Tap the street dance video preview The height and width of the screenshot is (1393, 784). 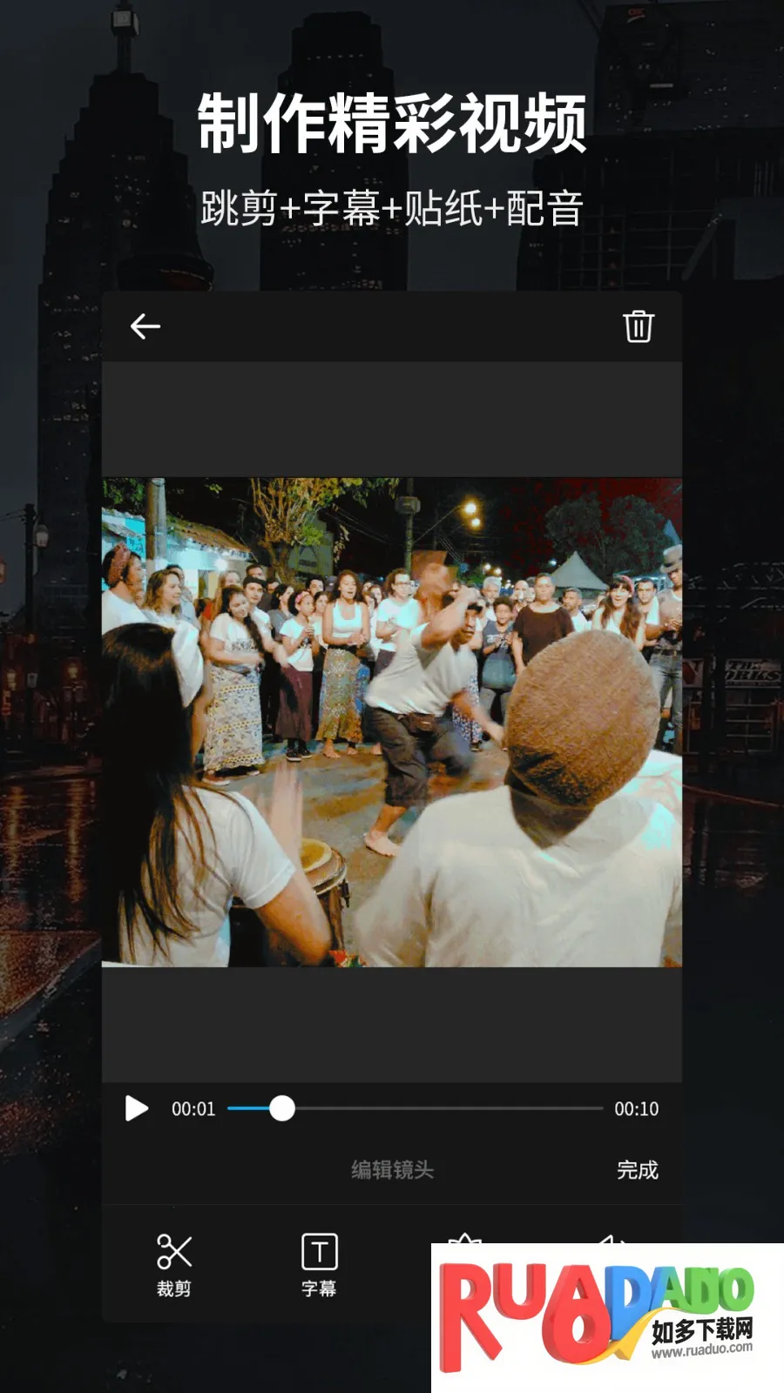point(392,723)
